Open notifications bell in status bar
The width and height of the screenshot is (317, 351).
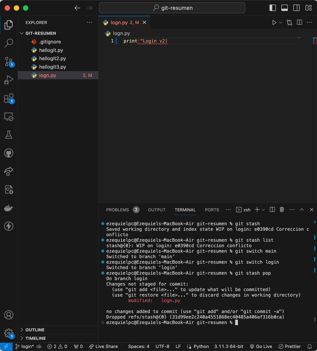[x=310, y=347]
